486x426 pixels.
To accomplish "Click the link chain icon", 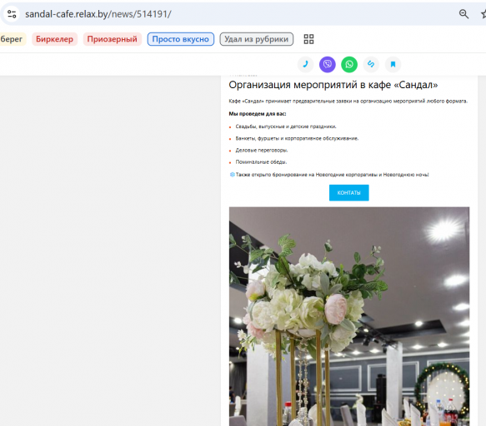I will (x=371, y=64).
